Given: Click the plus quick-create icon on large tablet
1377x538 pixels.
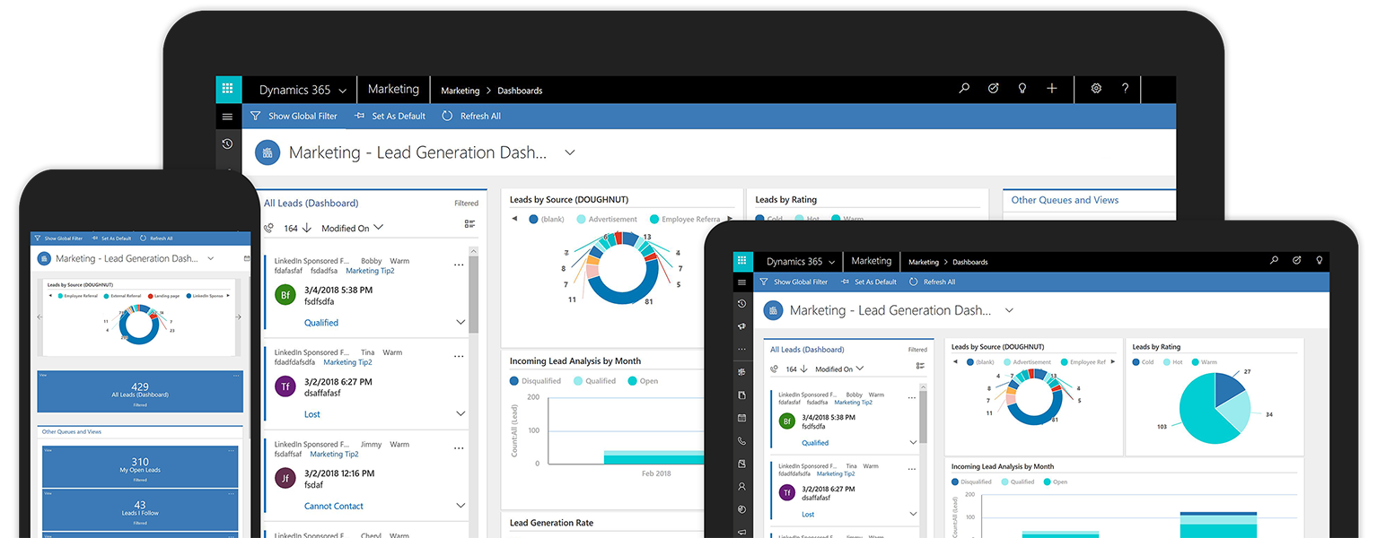Looking at the screenshot, I should [1052, 89].
